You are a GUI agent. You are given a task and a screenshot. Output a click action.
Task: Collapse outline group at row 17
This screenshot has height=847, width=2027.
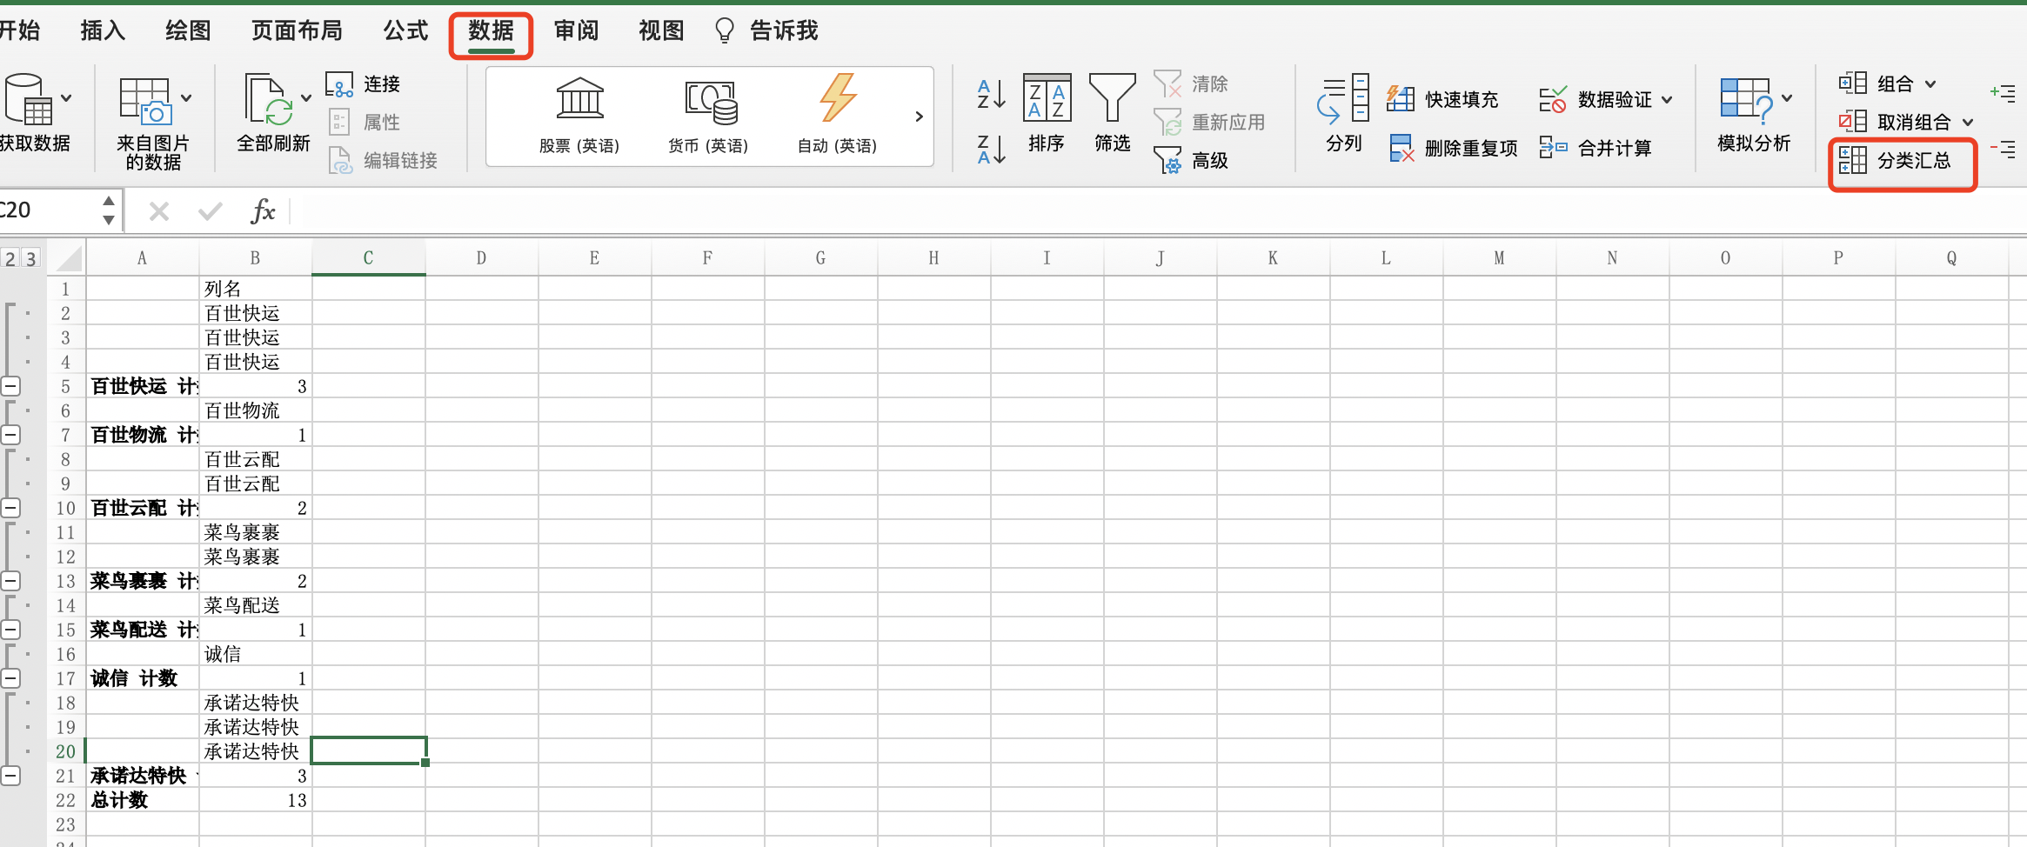[x=10, y=678]
